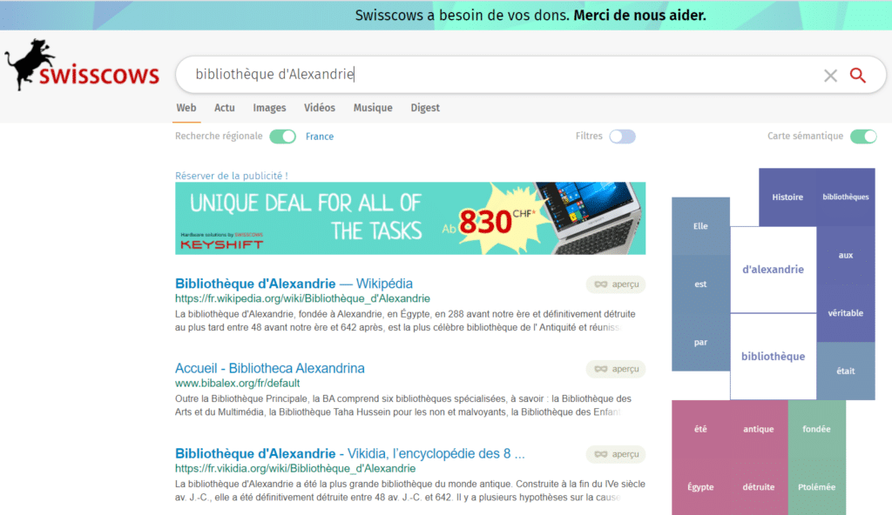Click into the search box text
This screenshot has width=892, height=515.
(274, 75)
